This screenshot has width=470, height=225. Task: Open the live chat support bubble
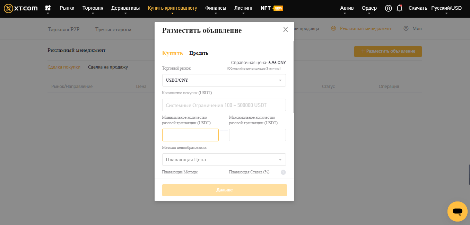pyautogui.click(x=457, y=211)
